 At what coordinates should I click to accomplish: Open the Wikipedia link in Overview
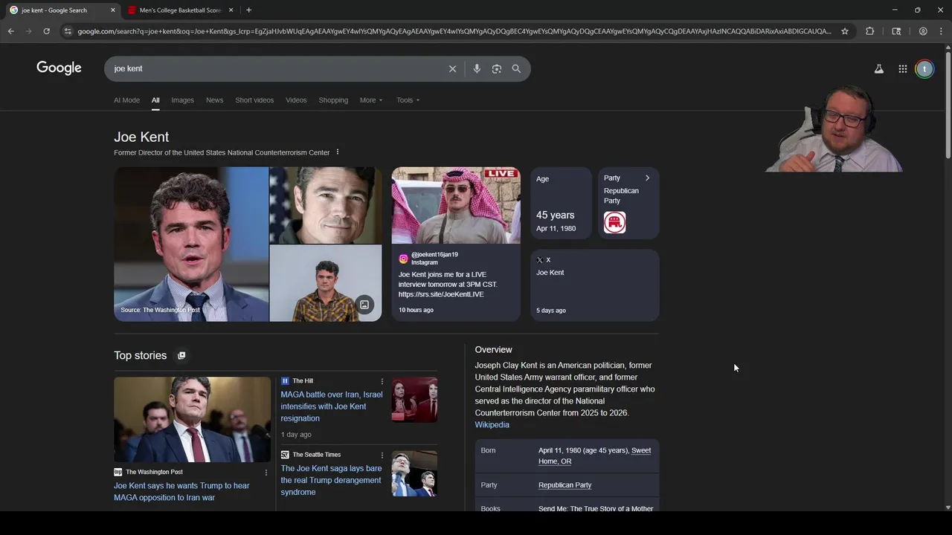tap(492, 425)
